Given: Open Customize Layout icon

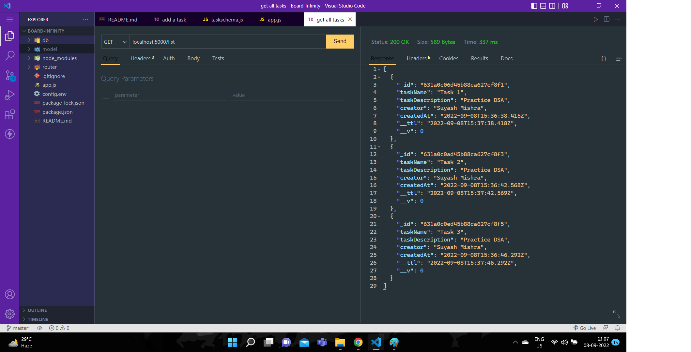Looking at the screenshot, I should point(565,6).
